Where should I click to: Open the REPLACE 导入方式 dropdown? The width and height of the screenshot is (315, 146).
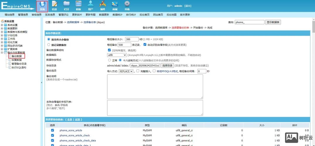[x=126, y=71]
